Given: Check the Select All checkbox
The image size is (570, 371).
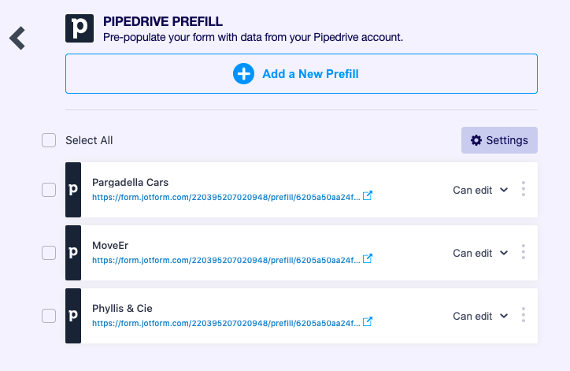Looking at the screenshot, I should coord(49,140).
